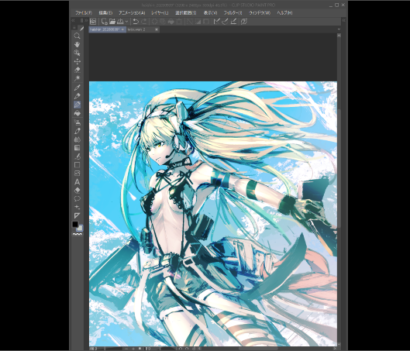Click the rotation angle slider at bottom
Image resolution: width=410 pixels, height=351 pixels.
point(167,349)
